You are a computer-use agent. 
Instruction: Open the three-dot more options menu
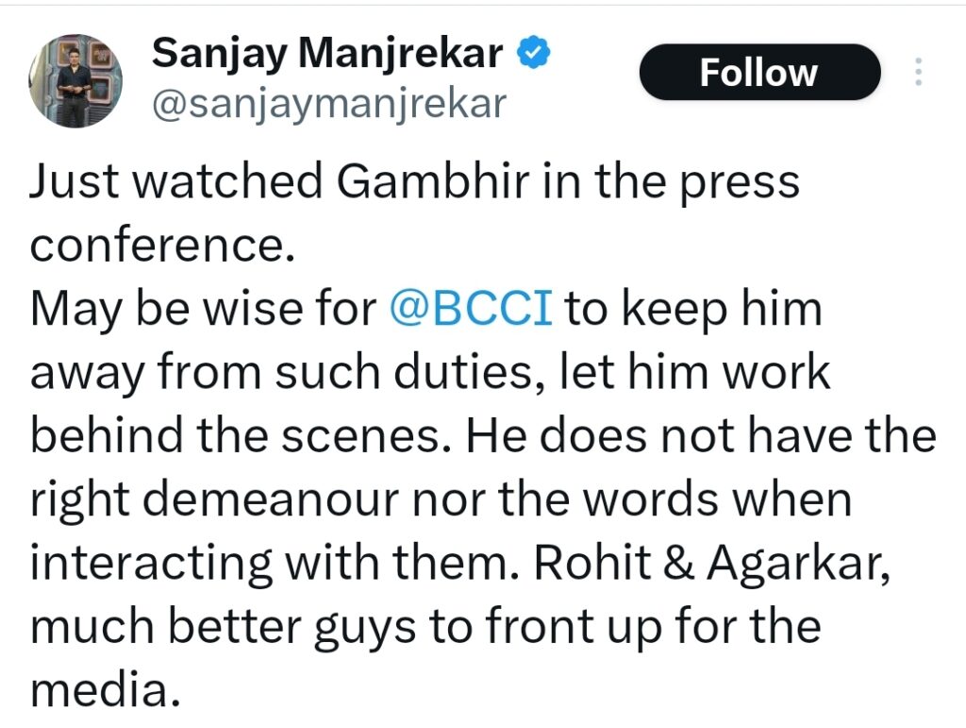tap(920, 73)
